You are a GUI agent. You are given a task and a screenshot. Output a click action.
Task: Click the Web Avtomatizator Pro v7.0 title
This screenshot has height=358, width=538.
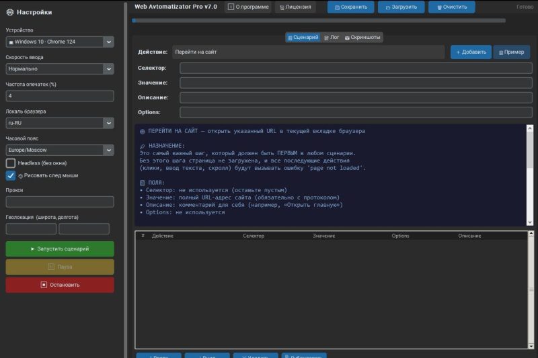(176, 7)
